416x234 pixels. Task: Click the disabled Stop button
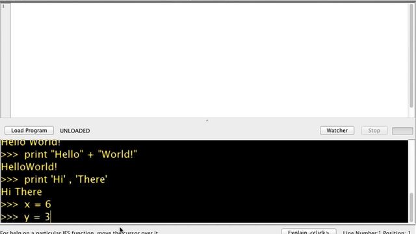pos(374,131)
